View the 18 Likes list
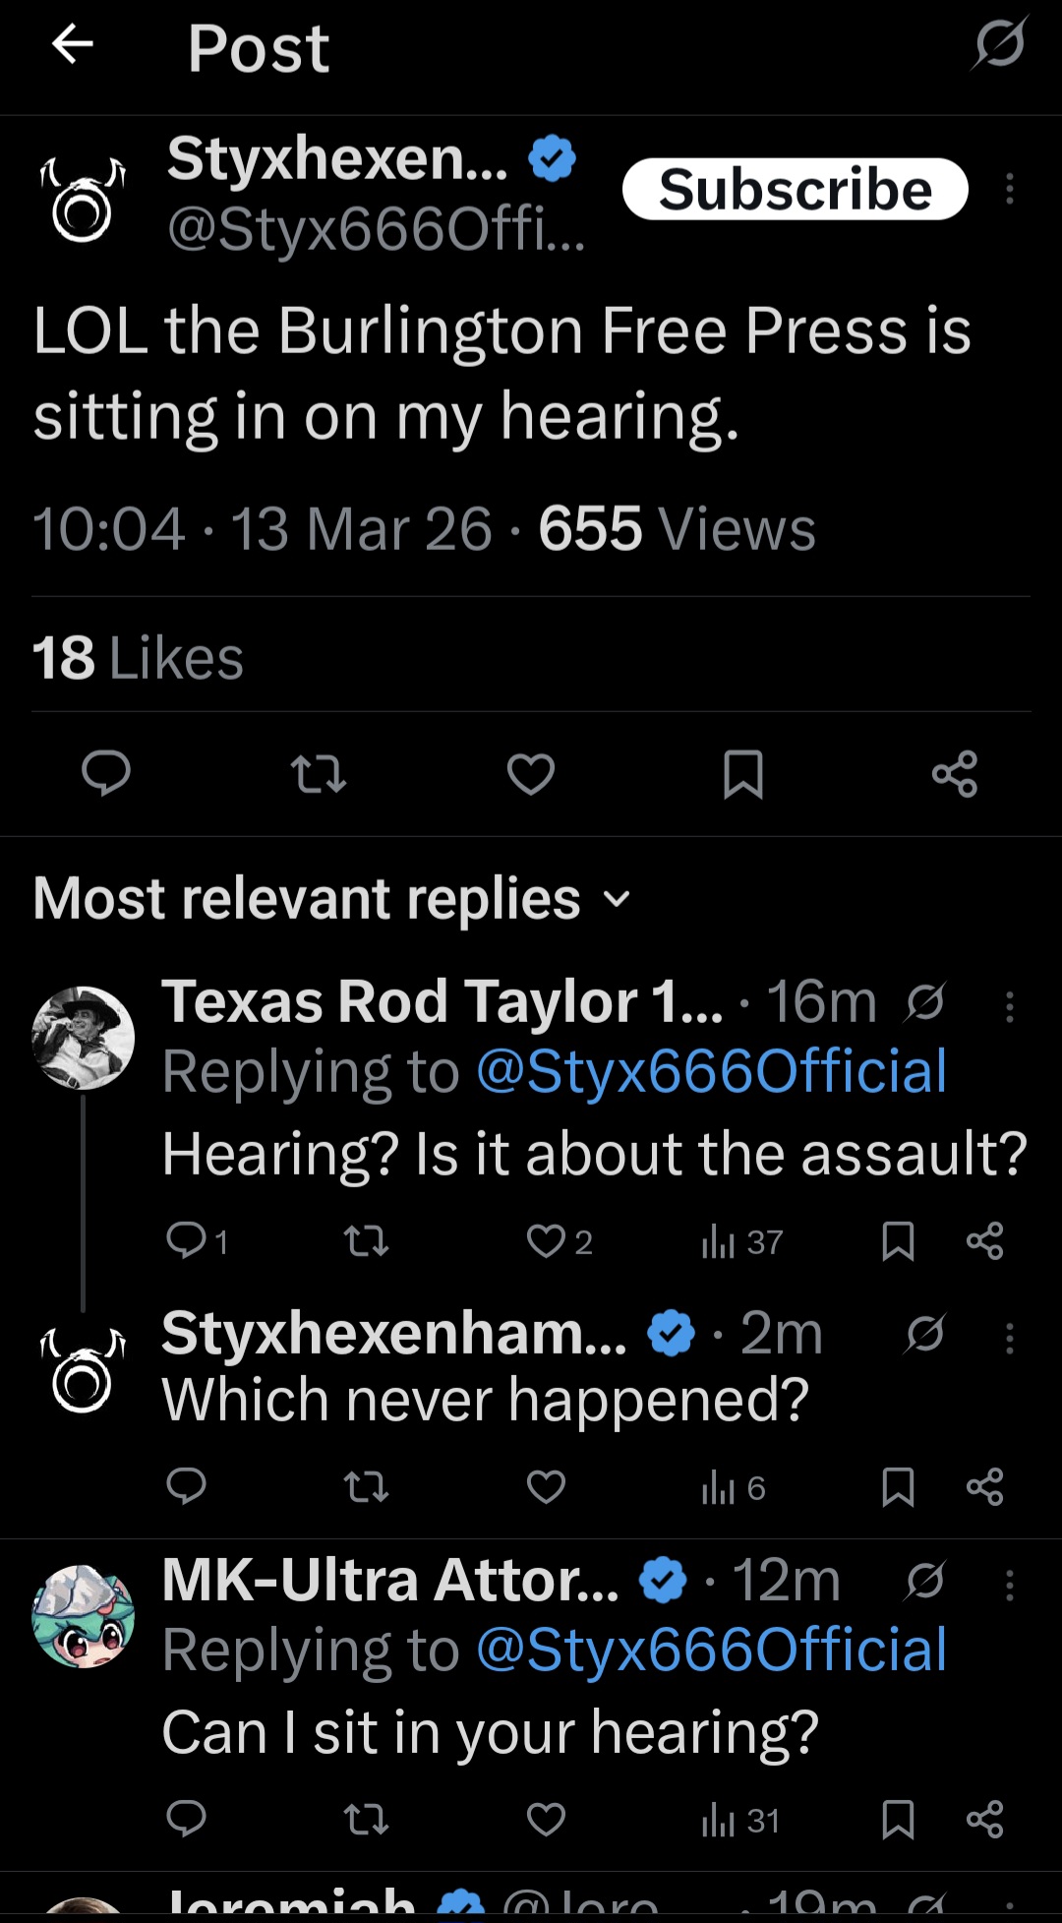The image size is (1062, 1923). click(x=138, y=657)
